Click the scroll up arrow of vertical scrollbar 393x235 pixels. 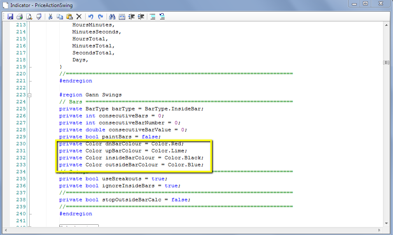386,25
